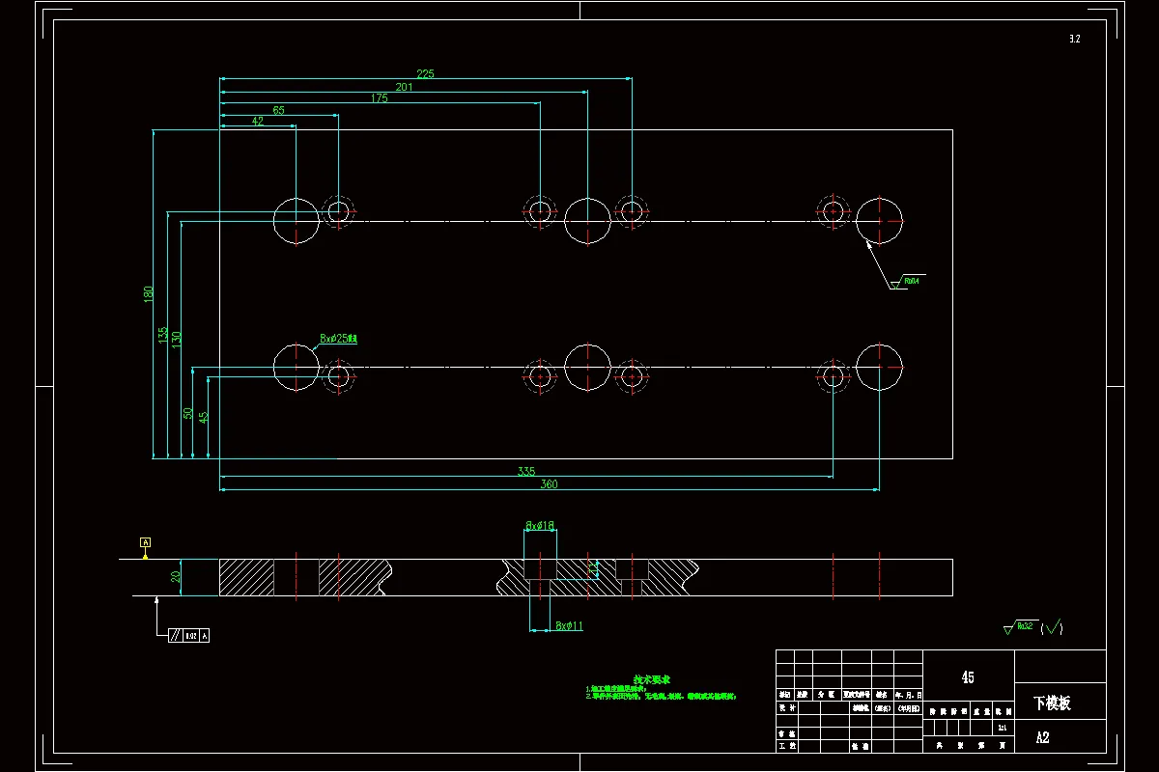Select the 下模板 part name
Image resolution: width=1159 pixels, height=772 pixels.
[1052, 703]
